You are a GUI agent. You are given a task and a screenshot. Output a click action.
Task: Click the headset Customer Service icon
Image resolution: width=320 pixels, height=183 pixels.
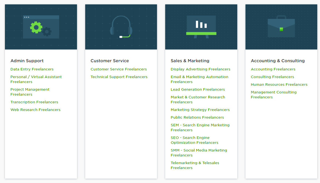(121, 27)
